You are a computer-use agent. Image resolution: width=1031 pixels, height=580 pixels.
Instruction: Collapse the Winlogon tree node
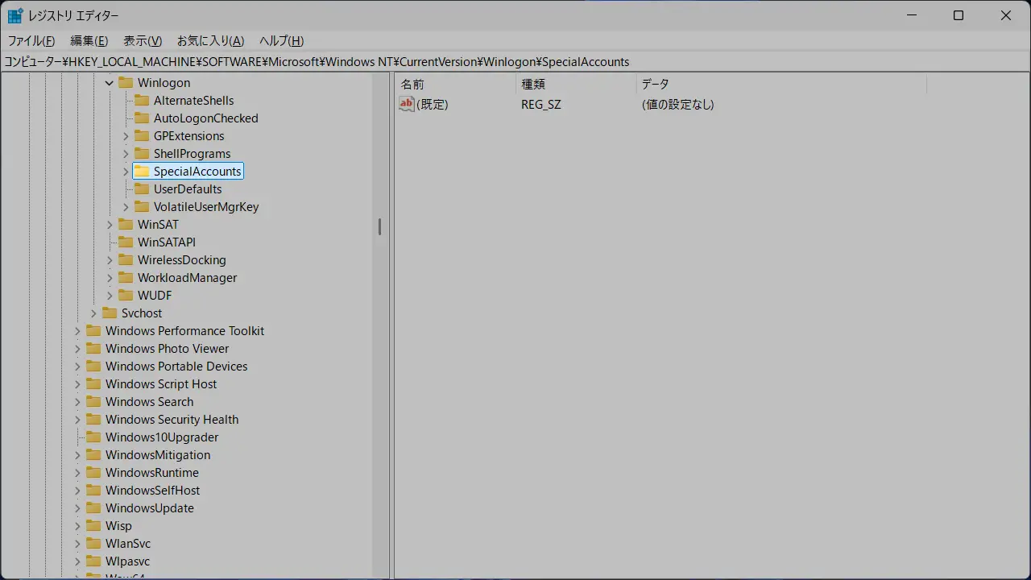click(110, 83)
